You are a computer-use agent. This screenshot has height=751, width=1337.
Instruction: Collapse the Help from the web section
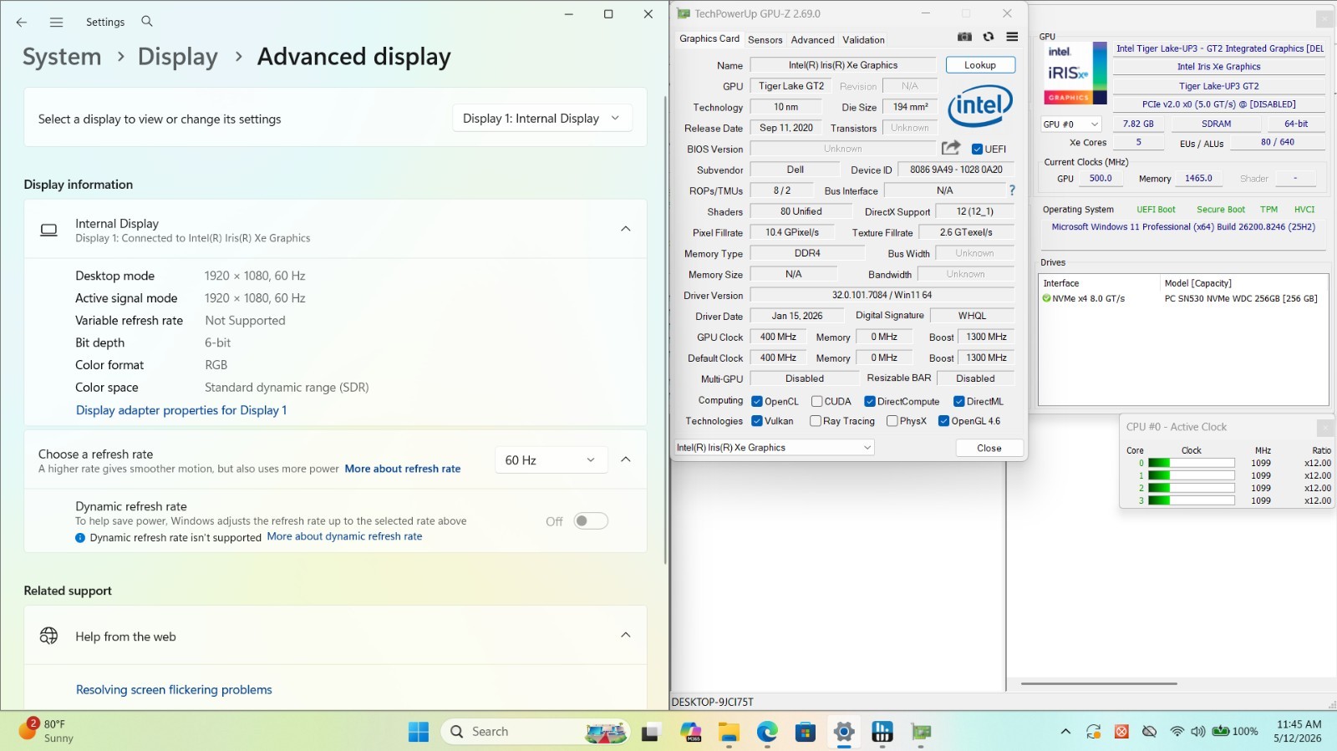coord(626,635)
